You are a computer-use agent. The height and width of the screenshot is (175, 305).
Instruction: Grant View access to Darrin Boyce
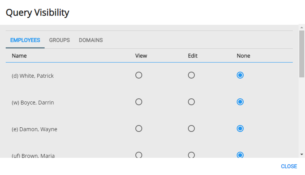click(139, 102)
